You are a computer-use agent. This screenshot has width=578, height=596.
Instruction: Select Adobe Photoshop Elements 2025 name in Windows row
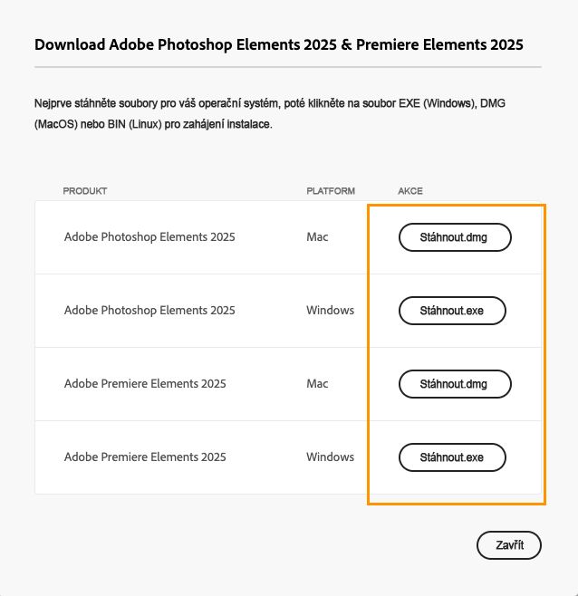click(149, 310)
